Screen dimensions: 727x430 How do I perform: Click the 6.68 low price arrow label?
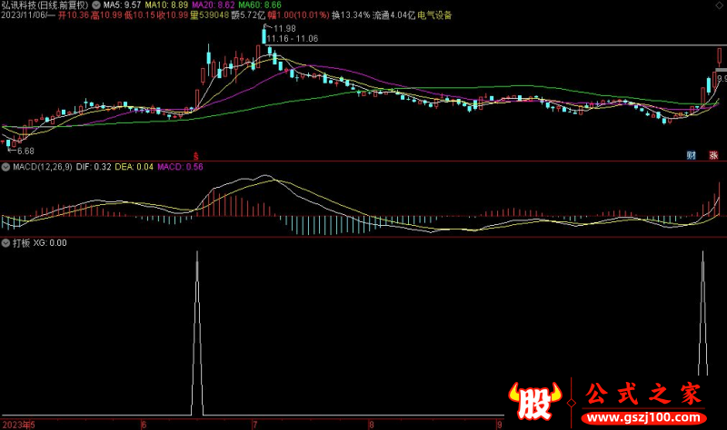21,151
